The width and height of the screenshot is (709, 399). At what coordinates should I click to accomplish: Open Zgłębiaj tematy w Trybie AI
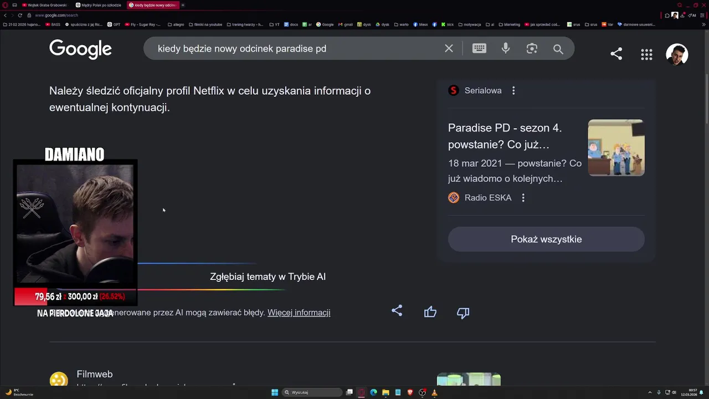point(268,277)
